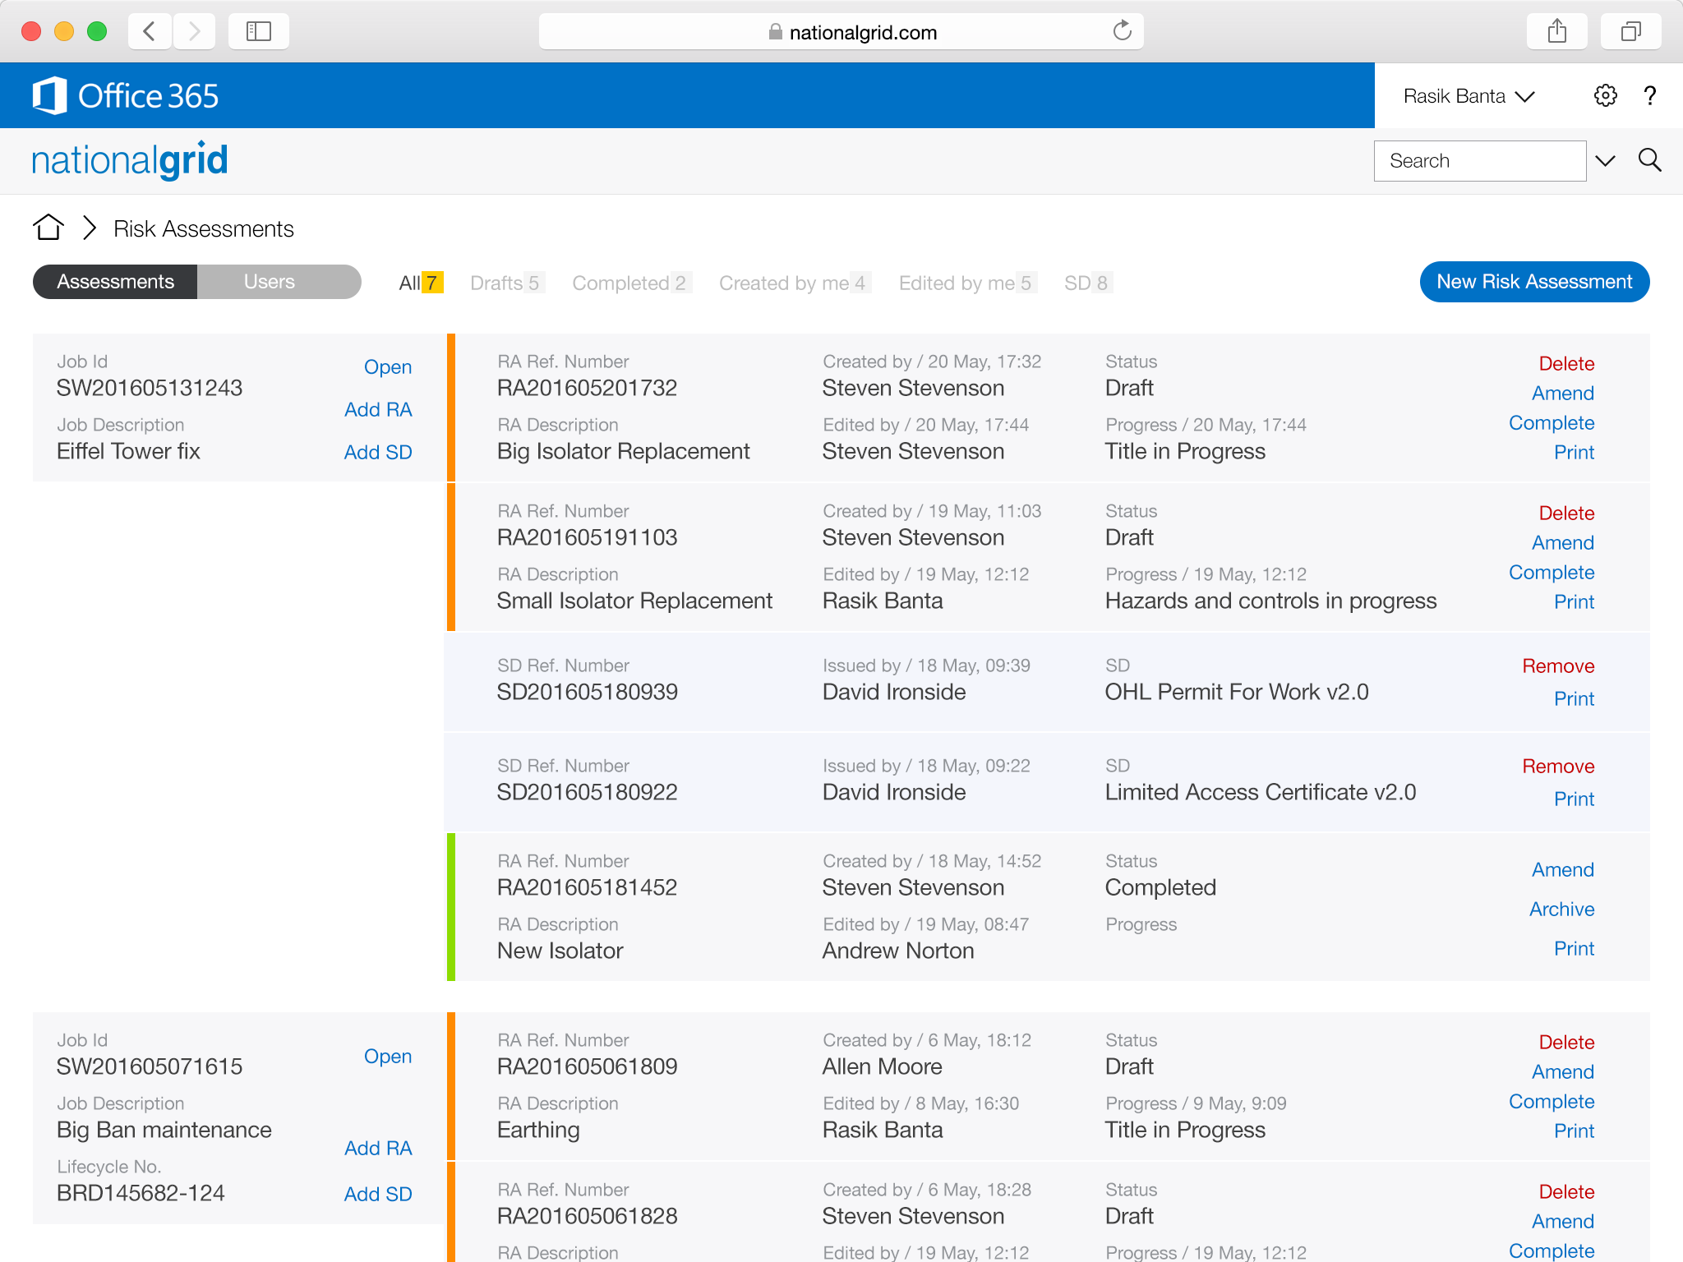Click Safari share icon

tap(1556, 32)
